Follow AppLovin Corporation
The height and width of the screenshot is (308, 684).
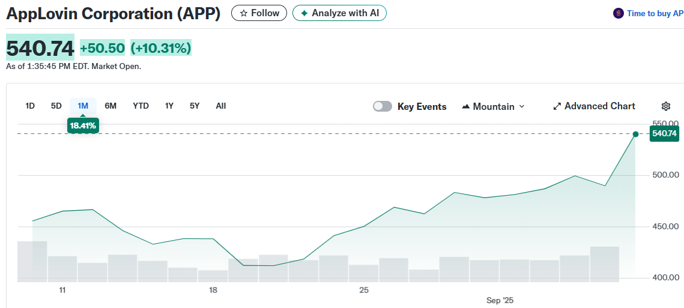[x=259, y=13]
